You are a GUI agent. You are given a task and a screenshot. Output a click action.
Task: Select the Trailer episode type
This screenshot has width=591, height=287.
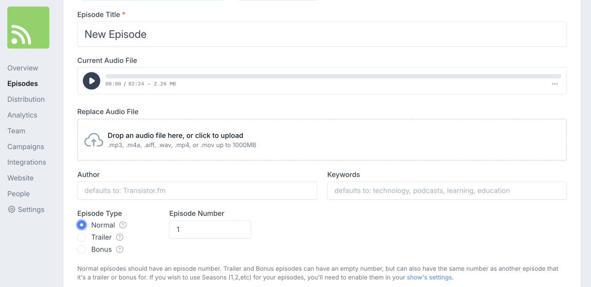[82, 237]
